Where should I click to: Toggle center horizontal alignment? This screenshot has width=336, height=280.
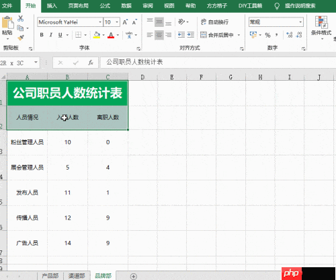pyautogui.click(x=159, y=35)
